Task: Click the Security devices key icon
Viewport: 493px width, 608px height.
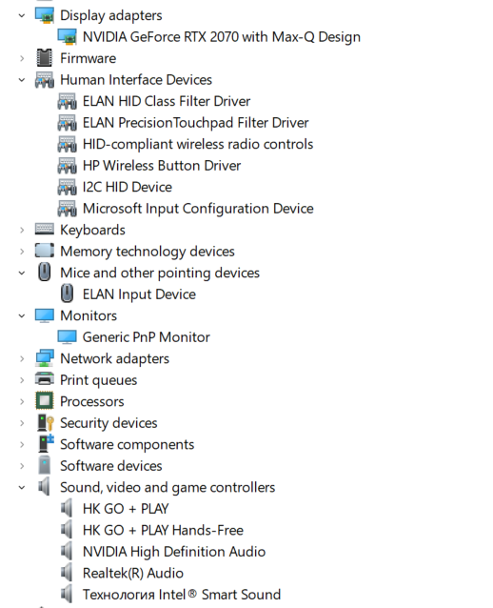Action: pos(46,423)
